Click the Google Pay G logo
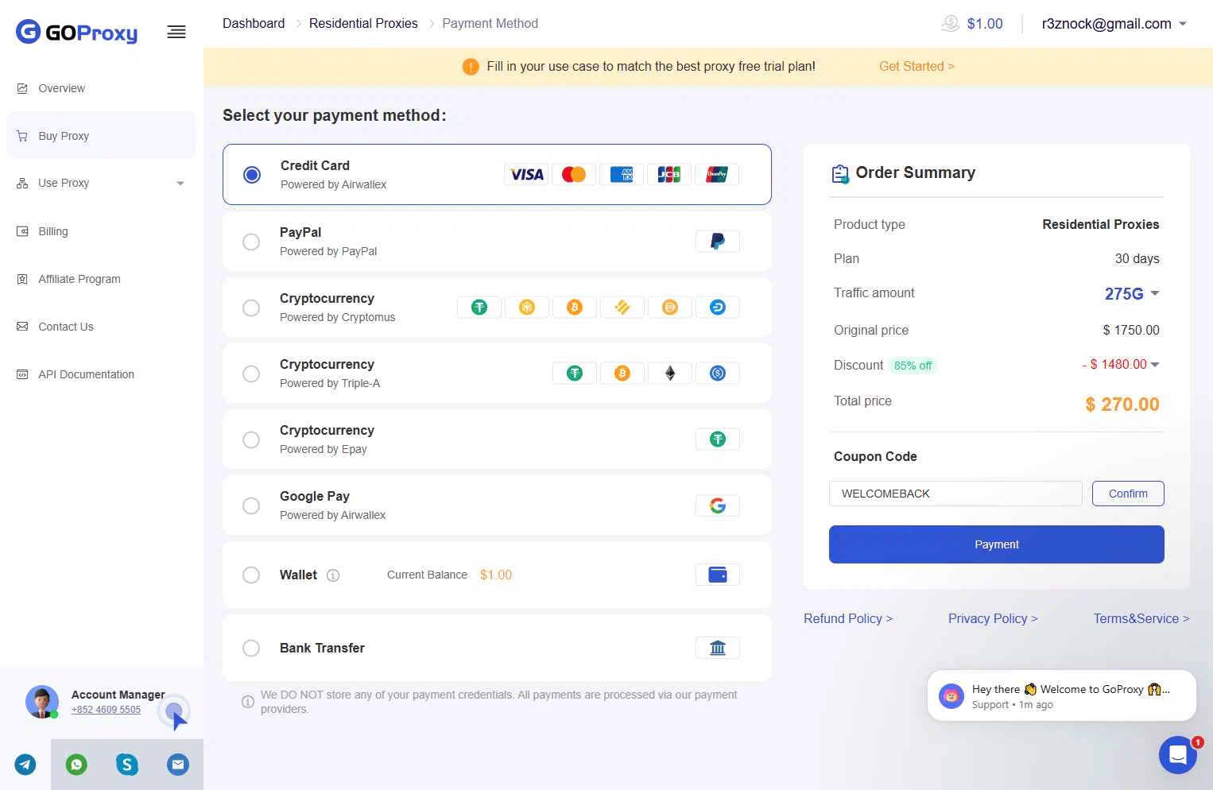 (718, 505)
